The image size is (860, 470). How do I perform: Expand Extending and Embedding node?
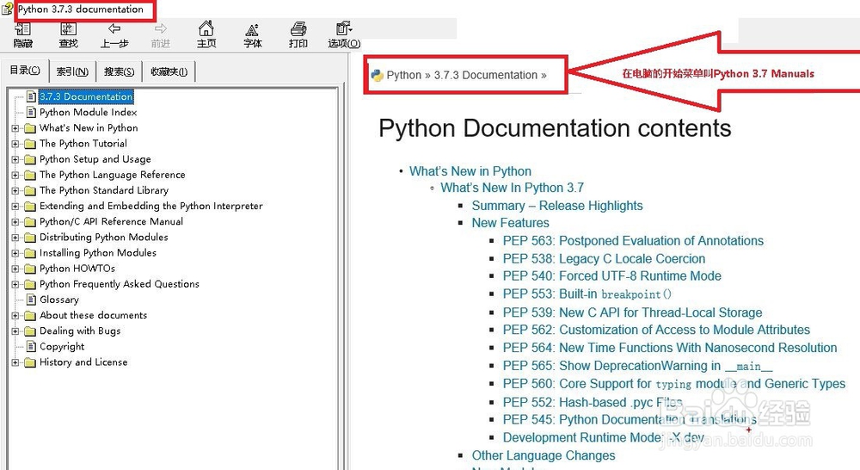pyautogui.click(x=15, y=207)
